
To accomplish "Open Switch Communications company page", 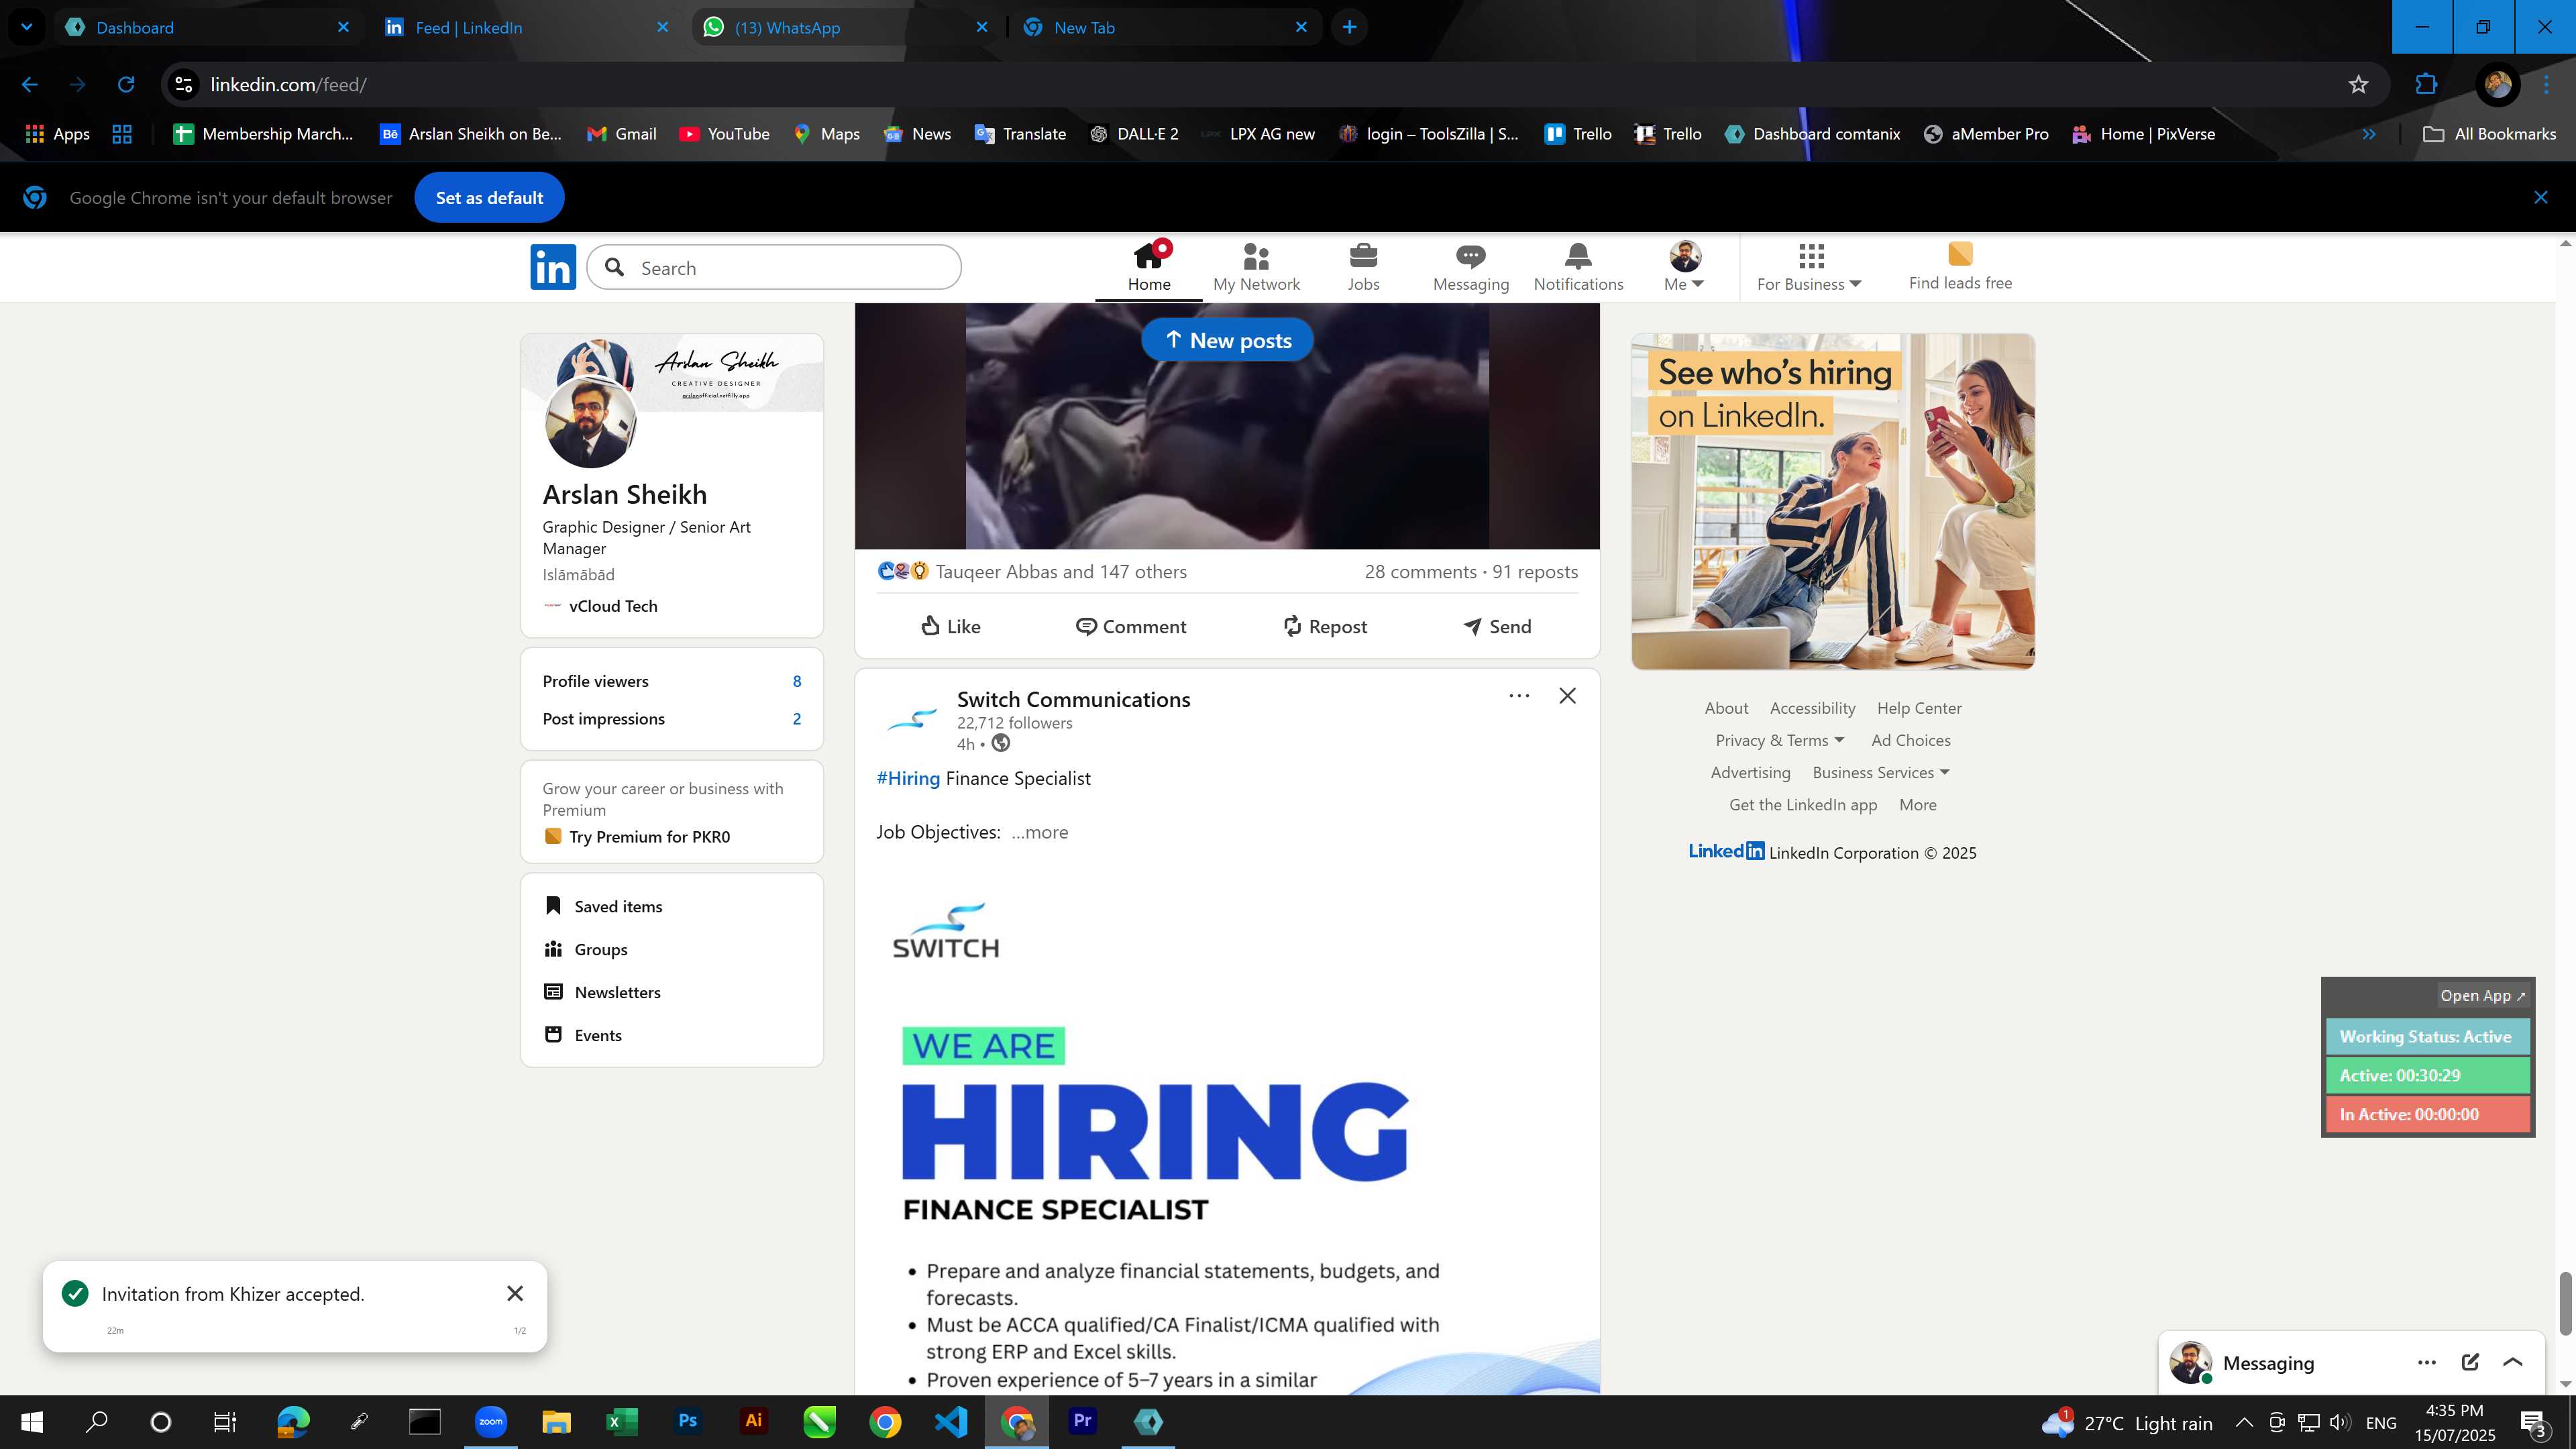I will [1073, 699].
